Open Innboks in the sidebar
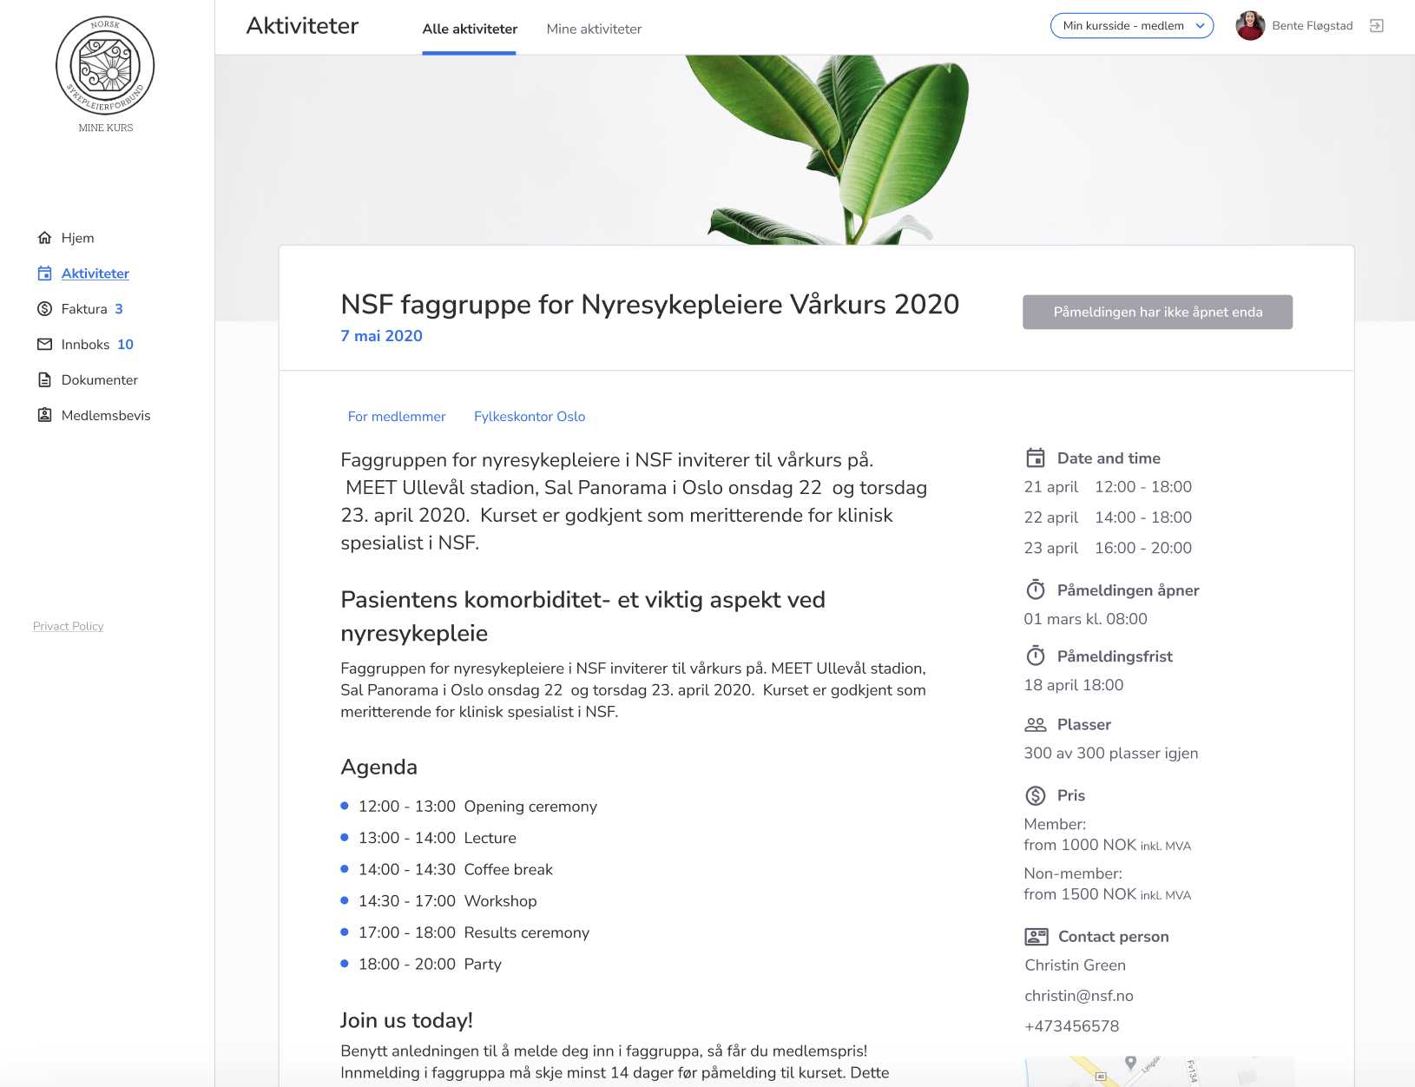 pos(85,345)
